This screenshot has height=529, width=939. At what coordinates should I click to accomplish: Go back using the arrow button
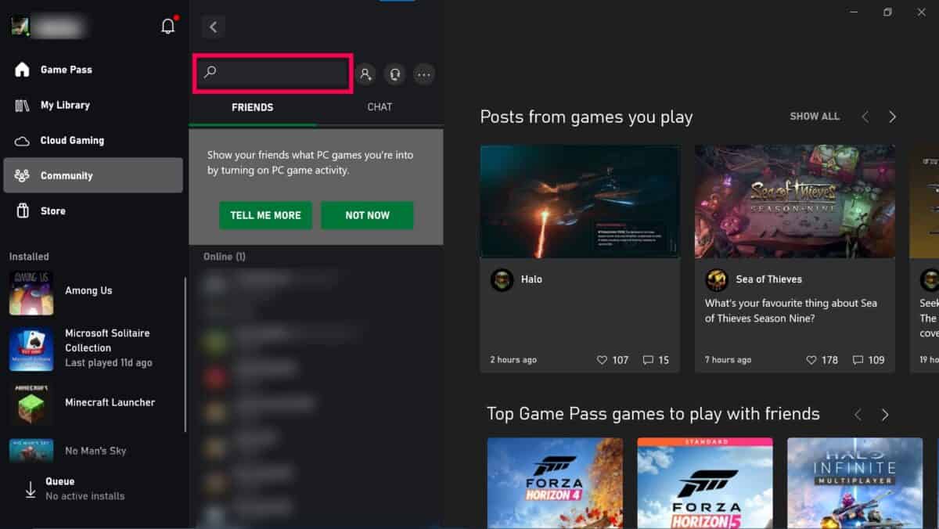click(213, 27)
